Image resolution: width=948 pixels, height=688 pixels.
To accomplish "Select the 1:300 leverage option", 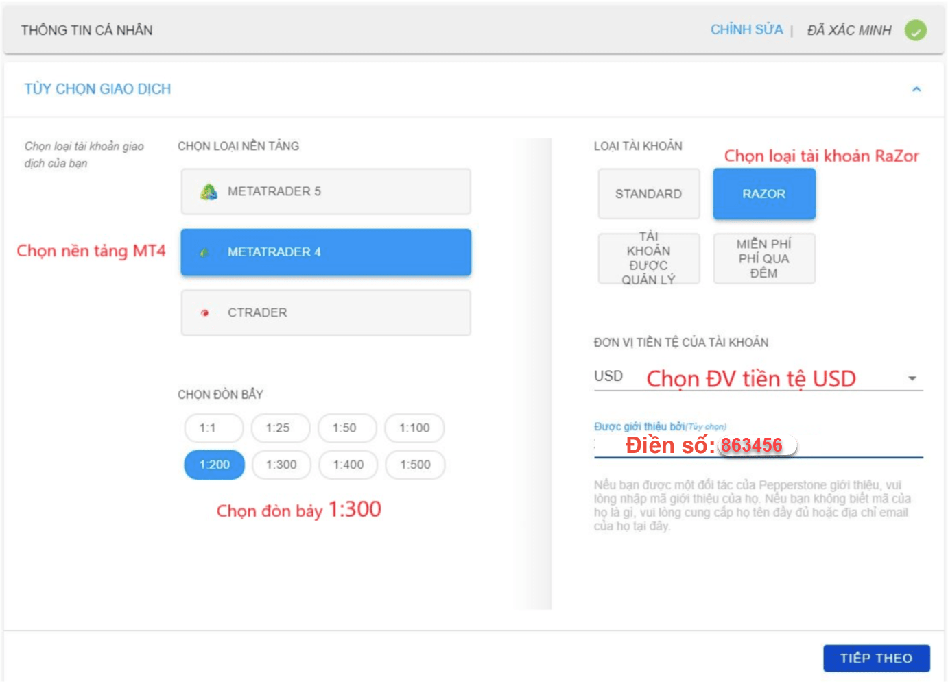I will pos(281,465).
